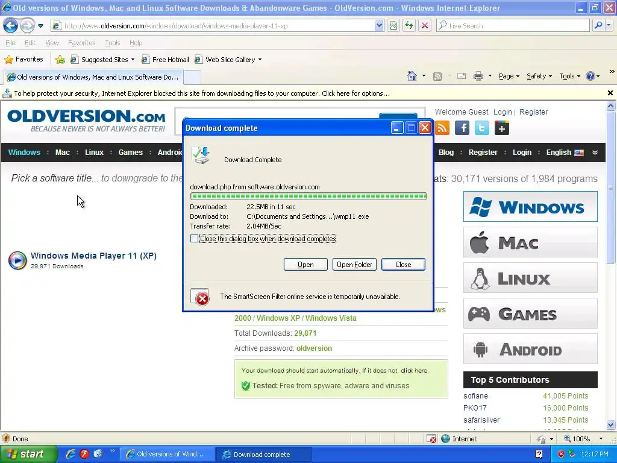Click the Facebook icon
Screen dimensions: 617x463
[x=462, y=128]
